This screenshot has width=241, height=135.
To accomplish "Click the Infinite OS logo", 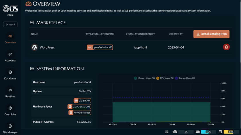I will pos(10,9).
